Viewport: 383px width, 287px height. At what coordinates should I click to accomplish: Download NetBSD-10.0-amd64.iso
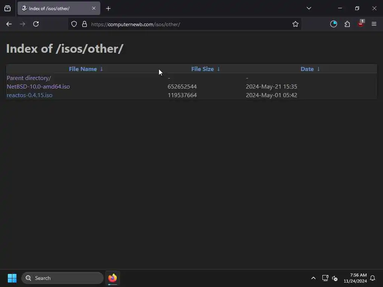tap(38, 87)
